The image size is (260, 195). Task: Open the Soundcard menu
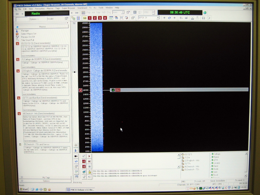82,8
